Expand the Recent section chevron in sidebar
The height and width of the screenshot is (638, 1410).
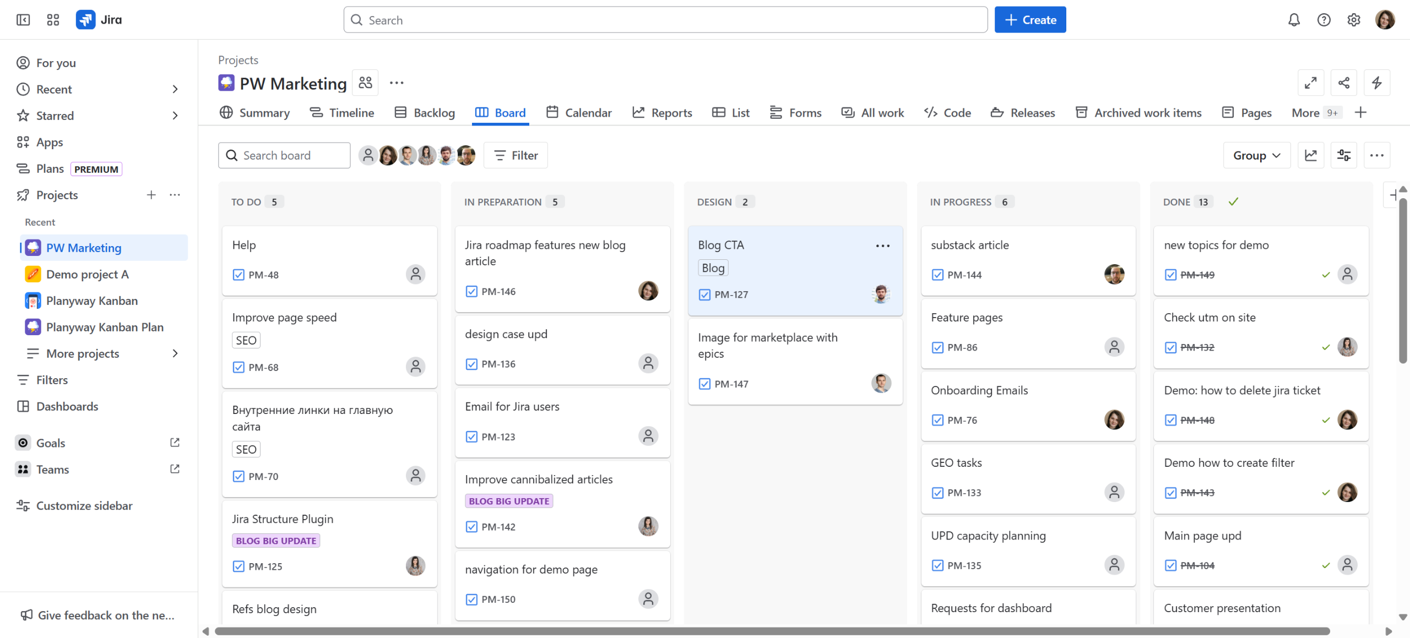tap(175, 89)
